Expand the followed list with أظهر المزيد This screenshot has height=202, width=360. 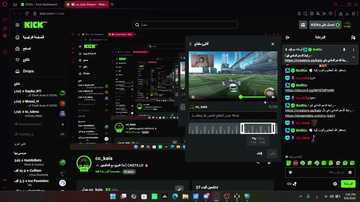click(x=20, y=144)
